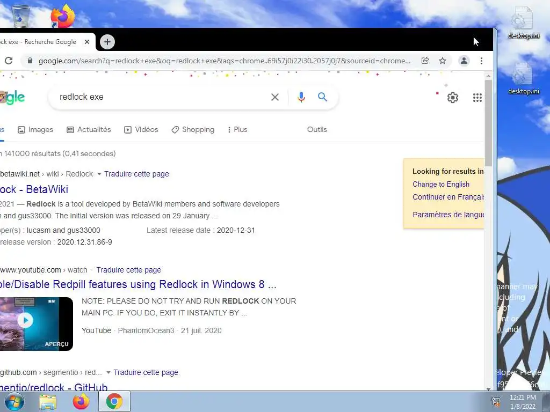The width and height of the screenshot is (550, 412).
Task: Bookmark this page with the star icon
Action: pyautogui.click(x=443, y=61)
